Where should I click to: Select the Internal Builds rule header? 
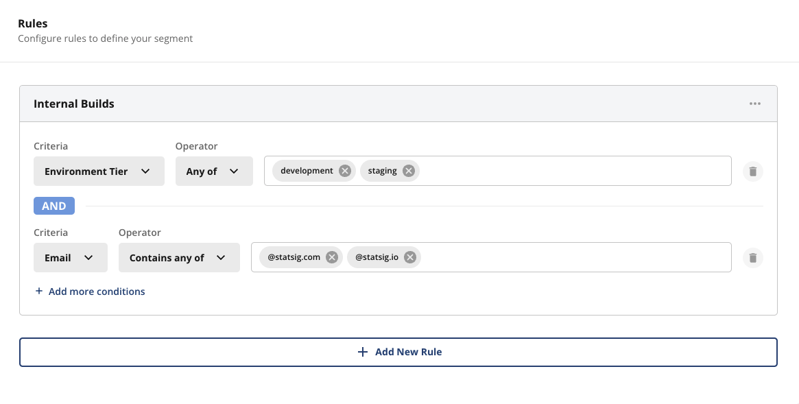73,104
